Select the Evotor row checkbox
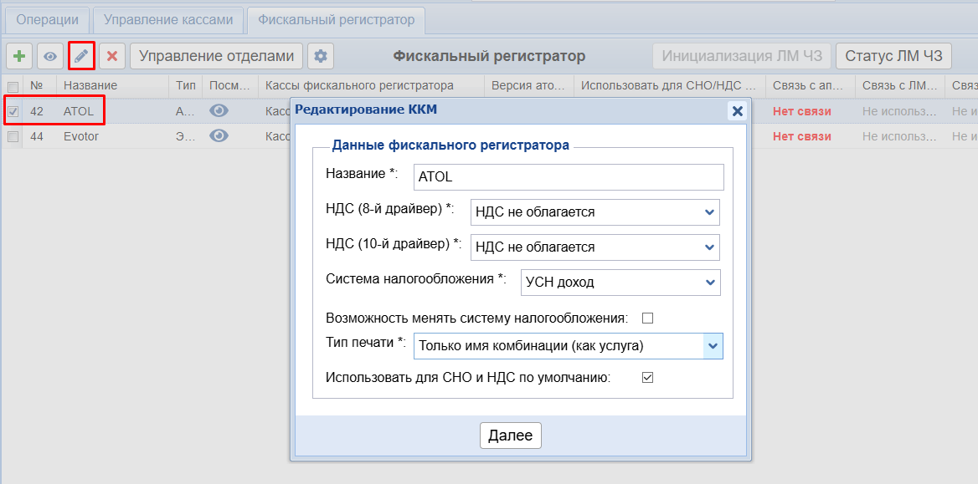 [13, 136]
